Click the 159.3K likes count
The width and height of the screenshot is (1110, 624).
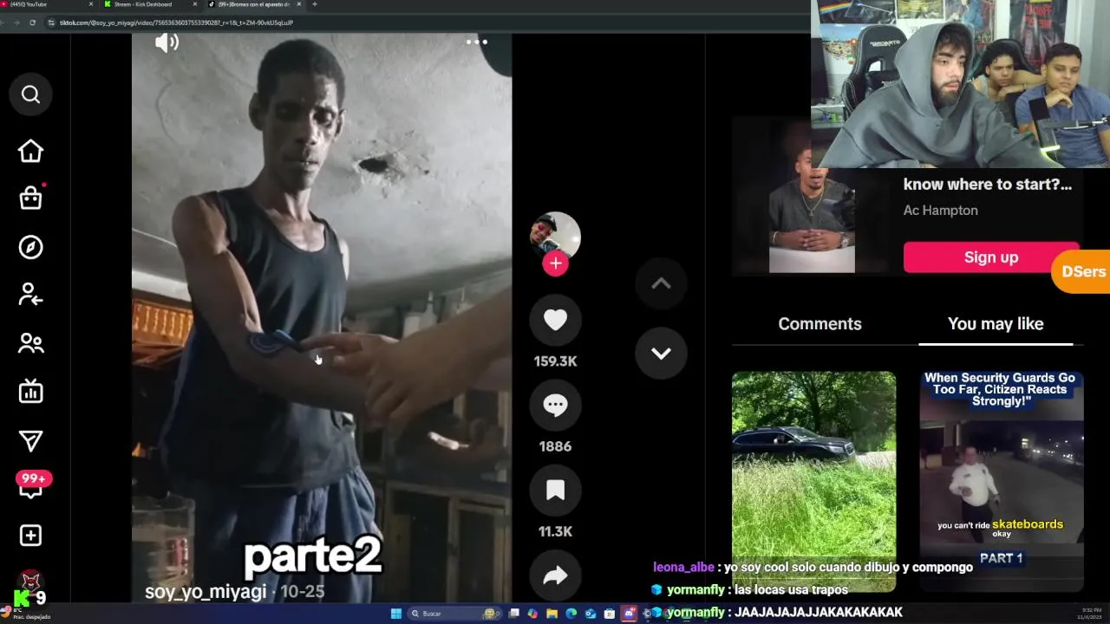pos(555,361)
